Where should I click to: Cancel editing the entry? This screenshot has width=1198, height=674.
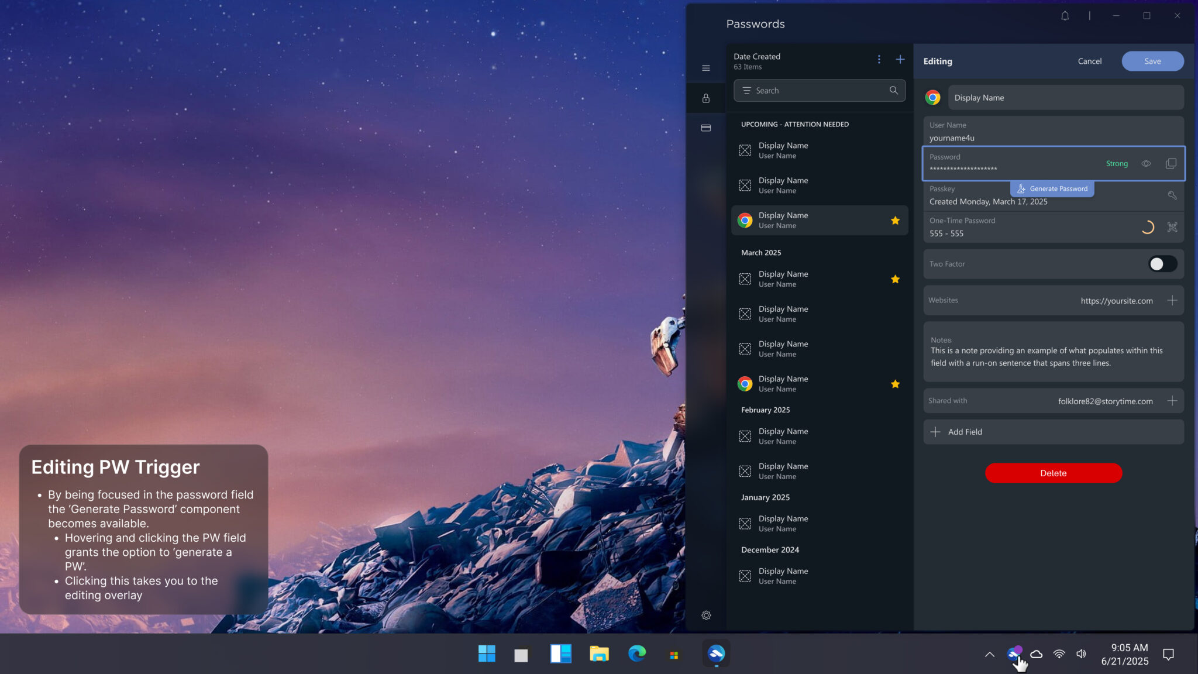1089,61
